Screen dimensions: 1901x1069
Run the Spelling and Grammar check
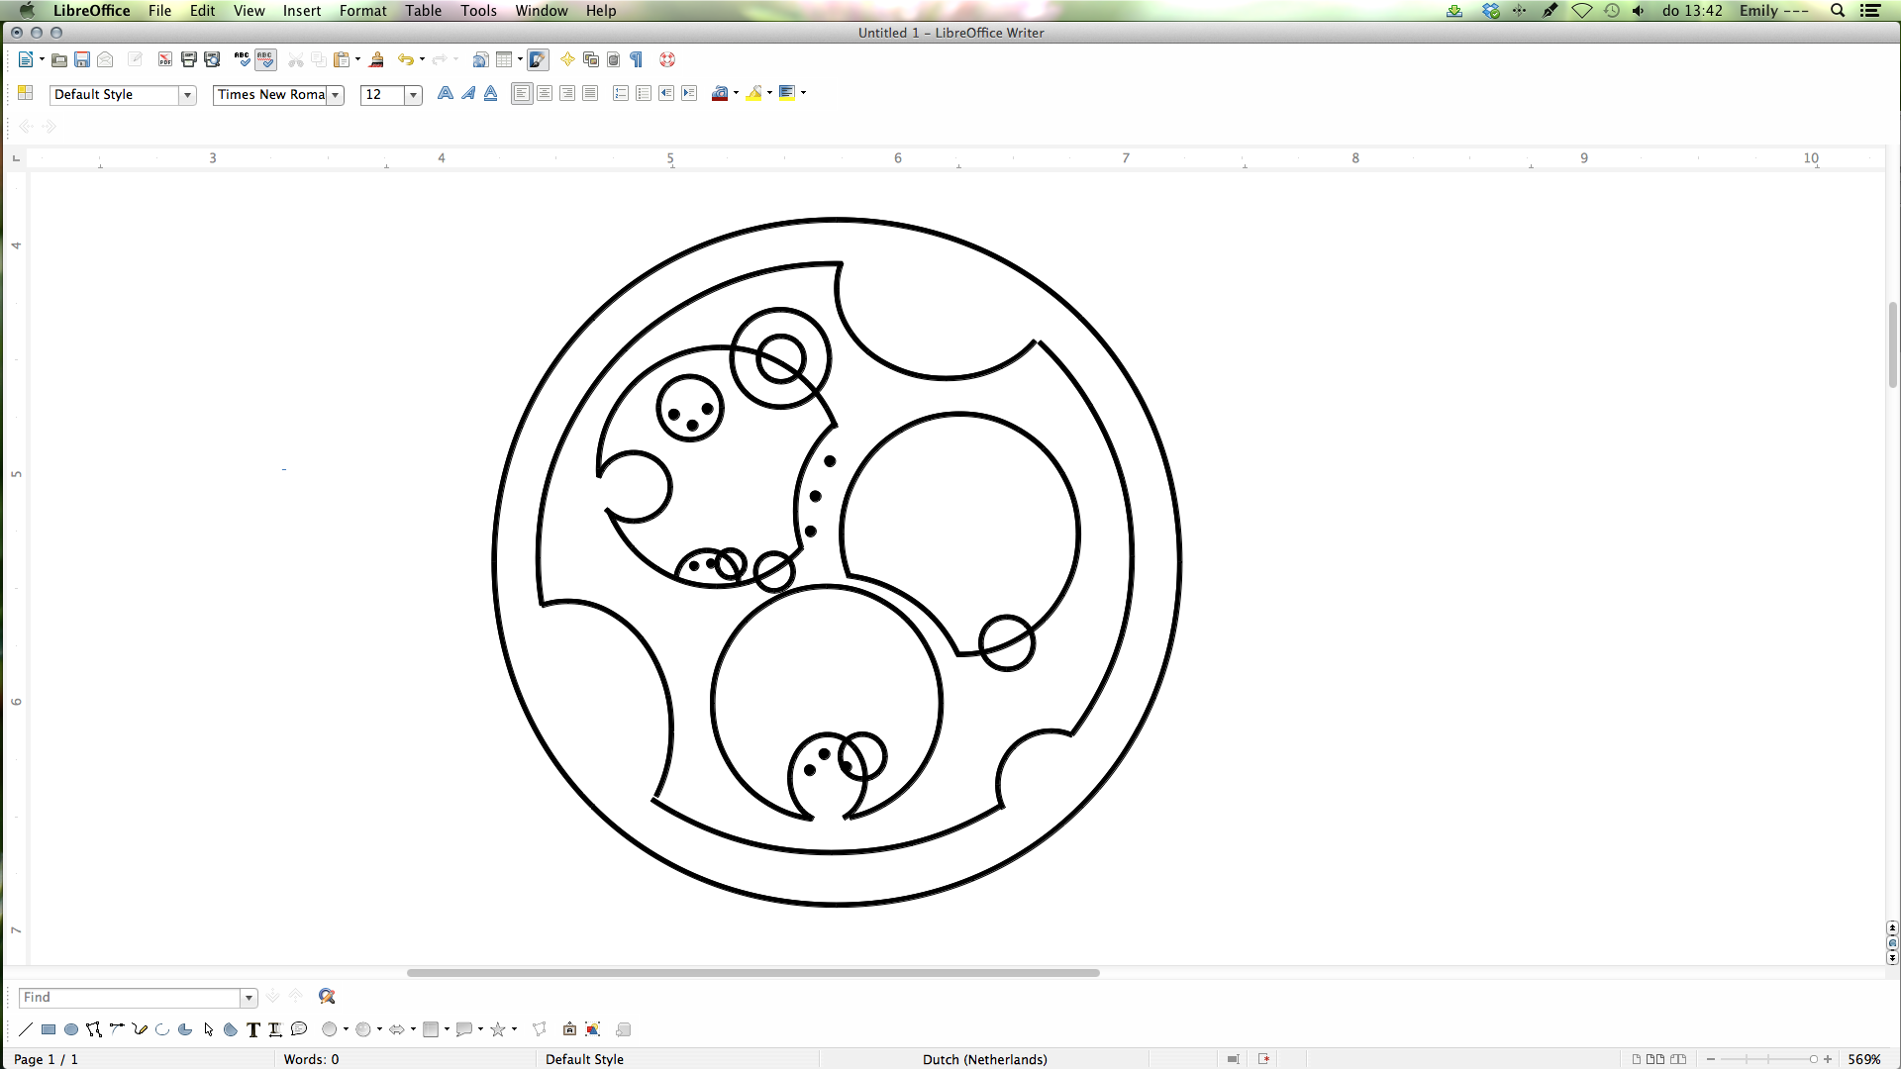[242, 60]
